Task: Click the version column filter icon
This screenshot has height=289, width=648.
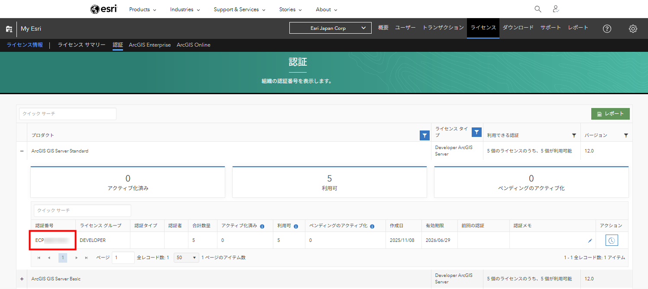Action: click(626, 135)
